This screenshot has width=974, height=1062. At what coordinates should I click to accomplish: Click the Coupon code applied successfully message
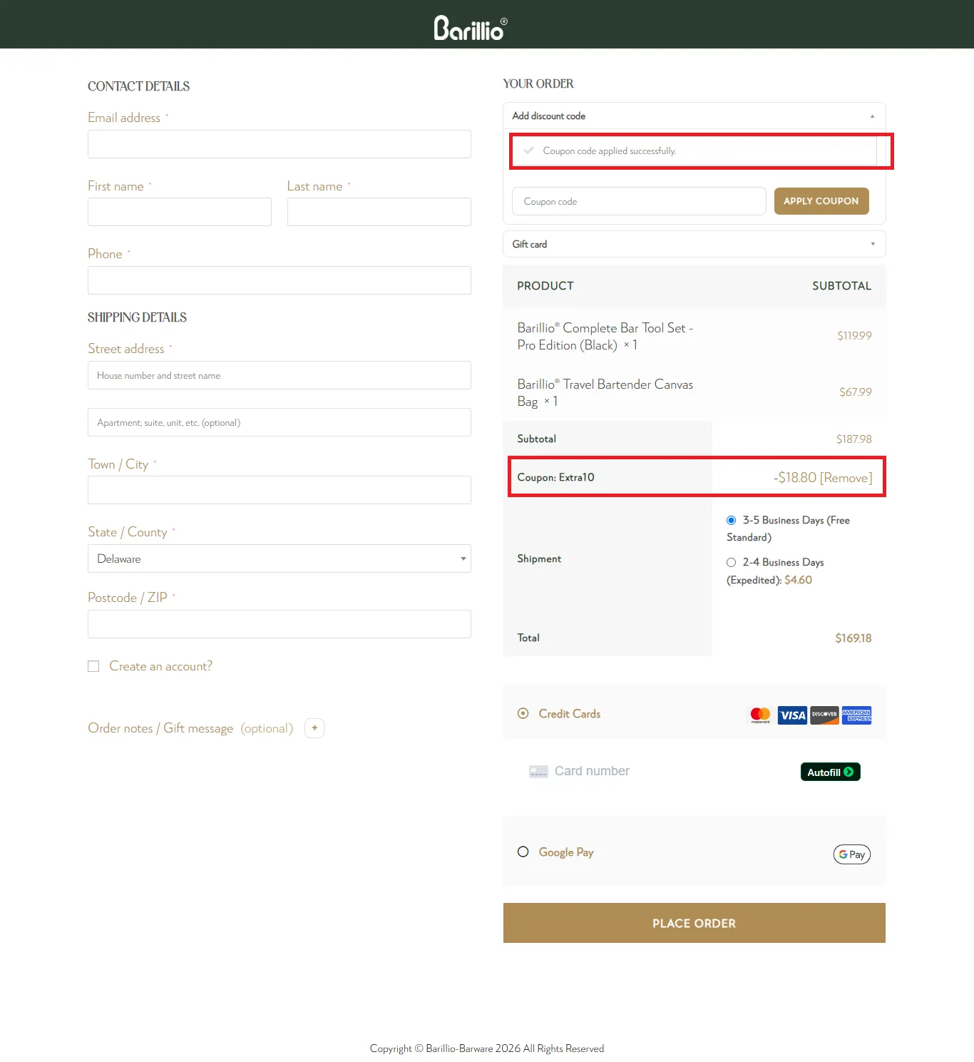[x=610, y=151]
